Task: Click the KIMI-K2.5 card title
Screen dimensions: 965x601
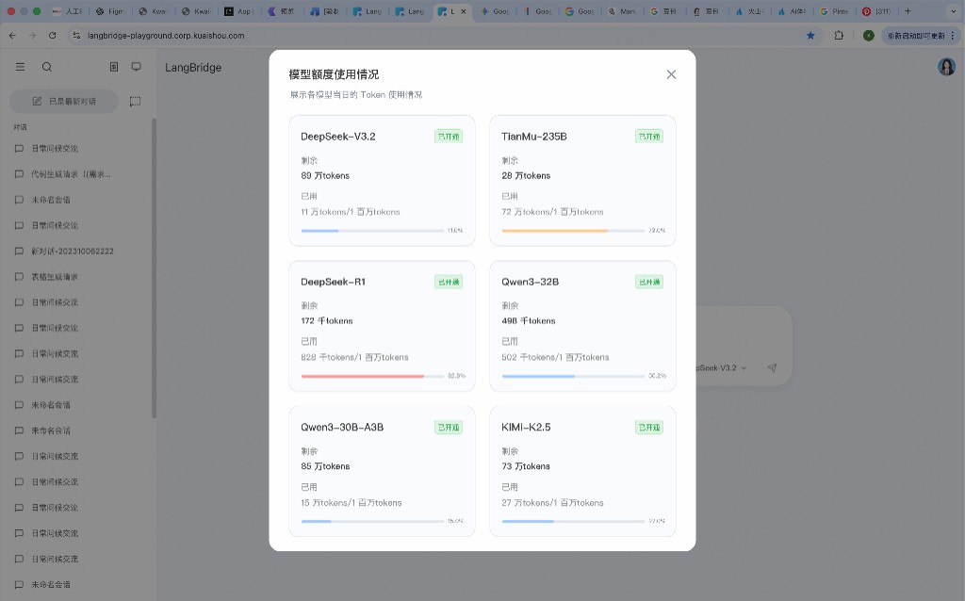Action: 526,427
